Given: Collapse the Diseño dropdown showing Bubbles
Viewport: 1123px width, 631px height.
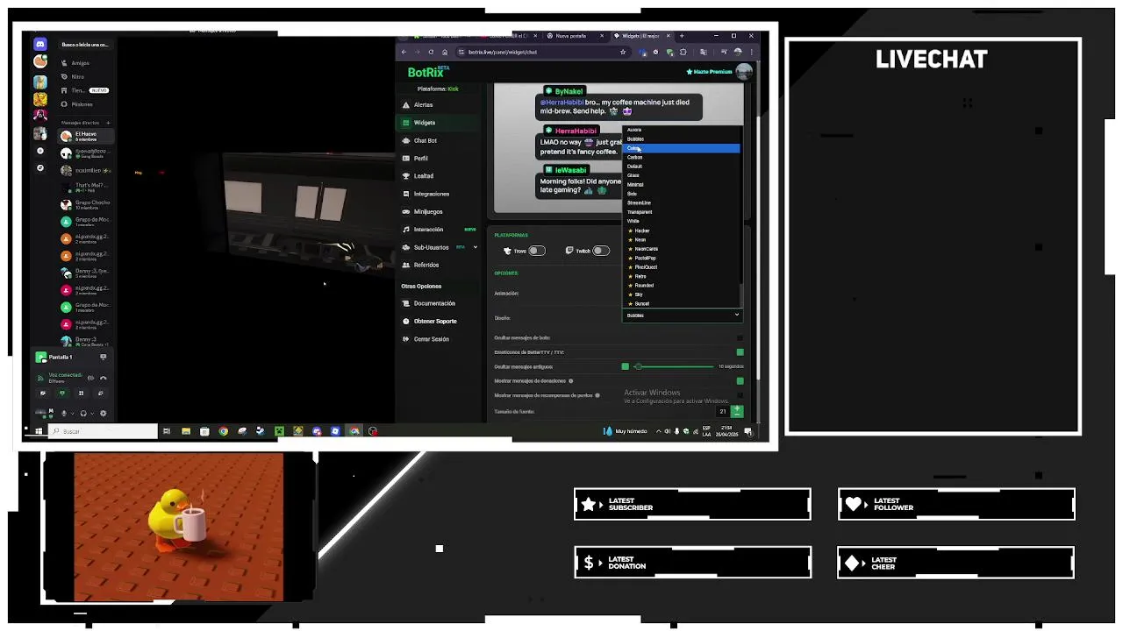Looking at the screenshot, I should [683, 315].
